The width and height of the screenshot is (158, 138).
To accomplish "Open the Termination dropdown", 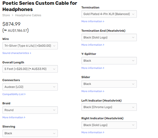I will (109, 14).
